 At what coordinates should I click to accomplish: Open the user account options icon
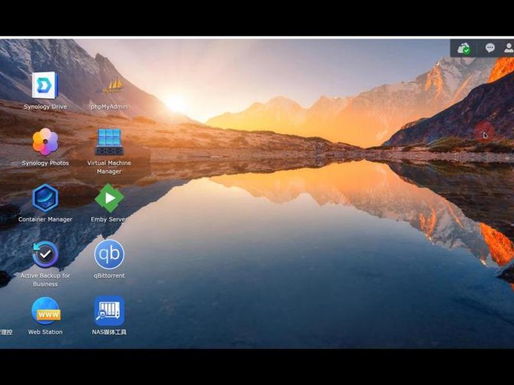pyautogui.click(x=509, y=47)
